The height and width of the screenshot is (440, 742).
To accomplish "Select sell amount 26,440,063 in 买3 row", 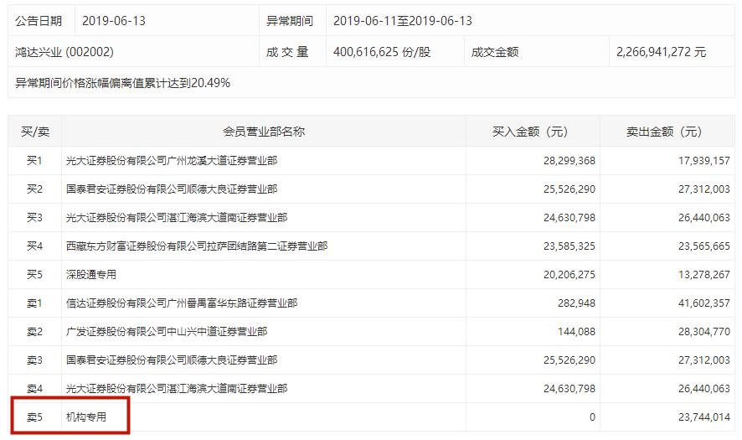I will pyautogui.click(x=704, y=217).
